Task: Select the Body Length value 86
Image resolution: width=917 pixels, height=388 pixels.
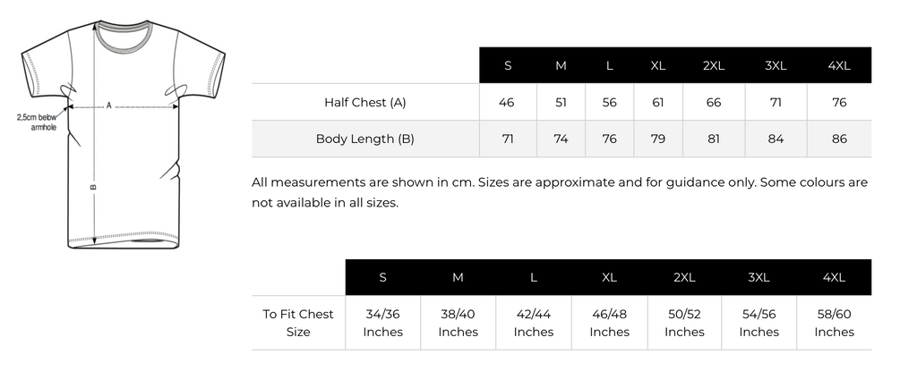Action: [839, 139]
